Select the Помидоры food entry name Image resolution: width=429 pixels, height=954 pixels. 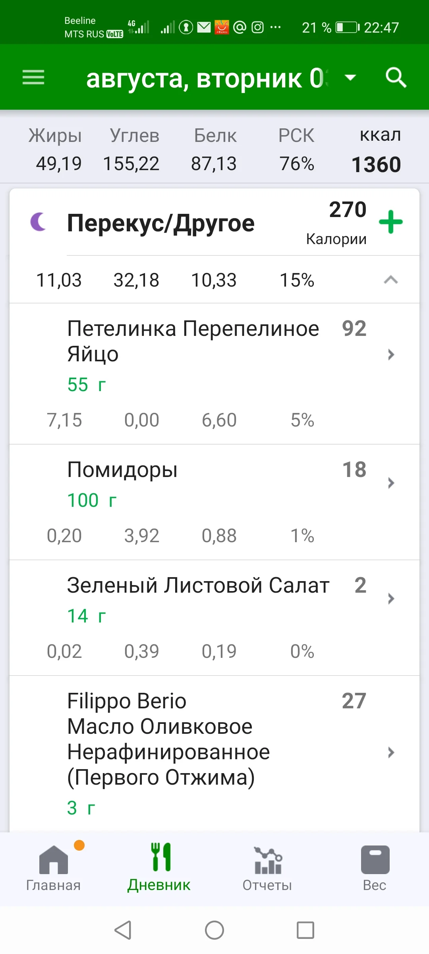pos(122,470)
